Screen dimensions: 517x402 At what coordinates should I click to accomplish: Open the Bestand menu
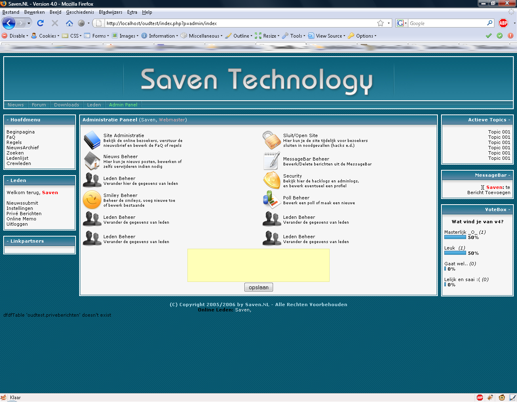coord(11,12)
